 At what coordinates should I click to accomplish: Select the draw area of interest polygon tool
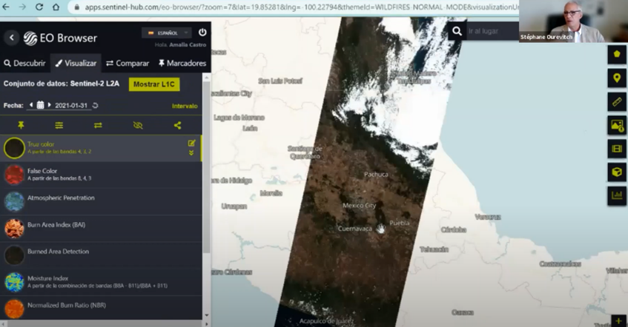(617, 55)
